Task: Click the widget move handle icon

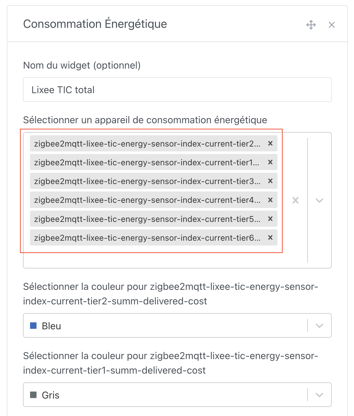Action: tap(311, 24)
